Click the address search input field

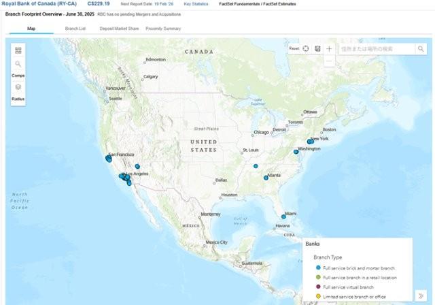[376, 49]
